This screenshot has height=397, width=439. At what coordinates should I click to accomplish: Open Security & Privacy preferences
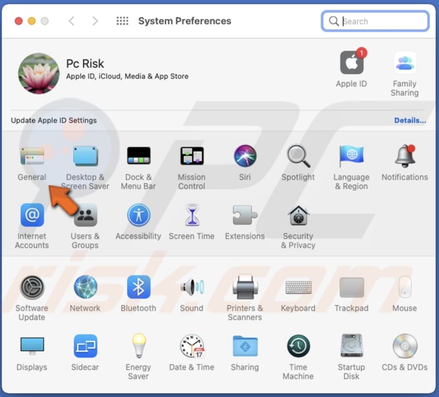(298, 215)
